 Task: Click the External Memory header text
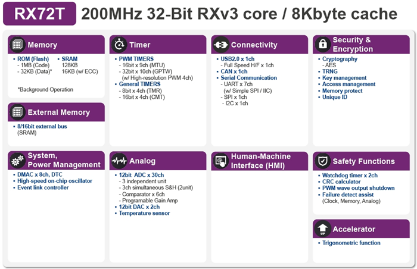59,112
